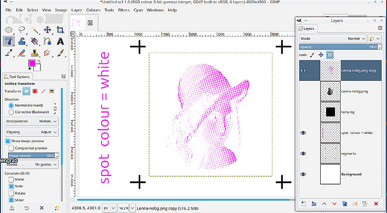Hide the regmarks layer
387x213 pixels.
[x=303, y=153]
